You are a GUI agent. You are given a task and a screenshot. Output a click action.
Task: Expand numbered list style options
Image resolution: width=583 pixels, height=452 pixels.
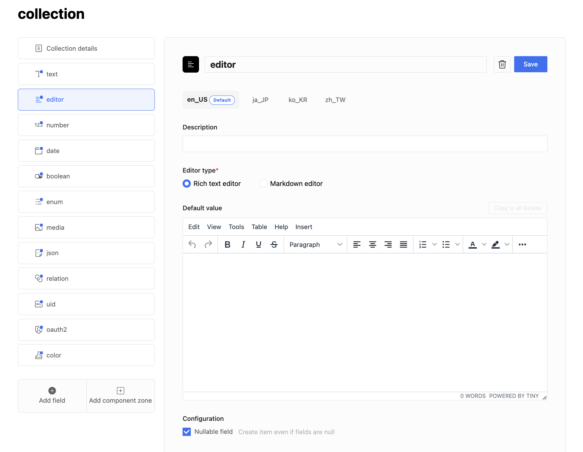434,244
